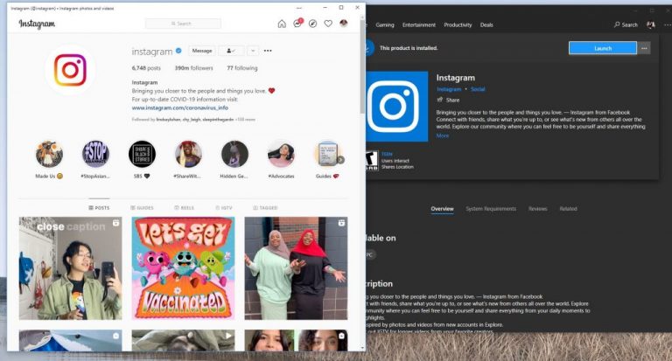The height and width of the screenshot is (361, 672).
Task: Open the coronavirus_info link
Action: (x=180, y=108)
